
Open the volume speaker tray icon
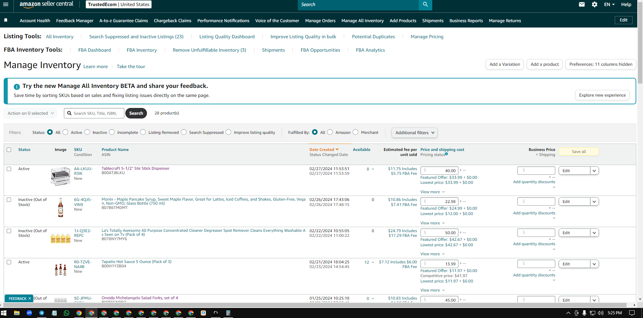[601, 313]
